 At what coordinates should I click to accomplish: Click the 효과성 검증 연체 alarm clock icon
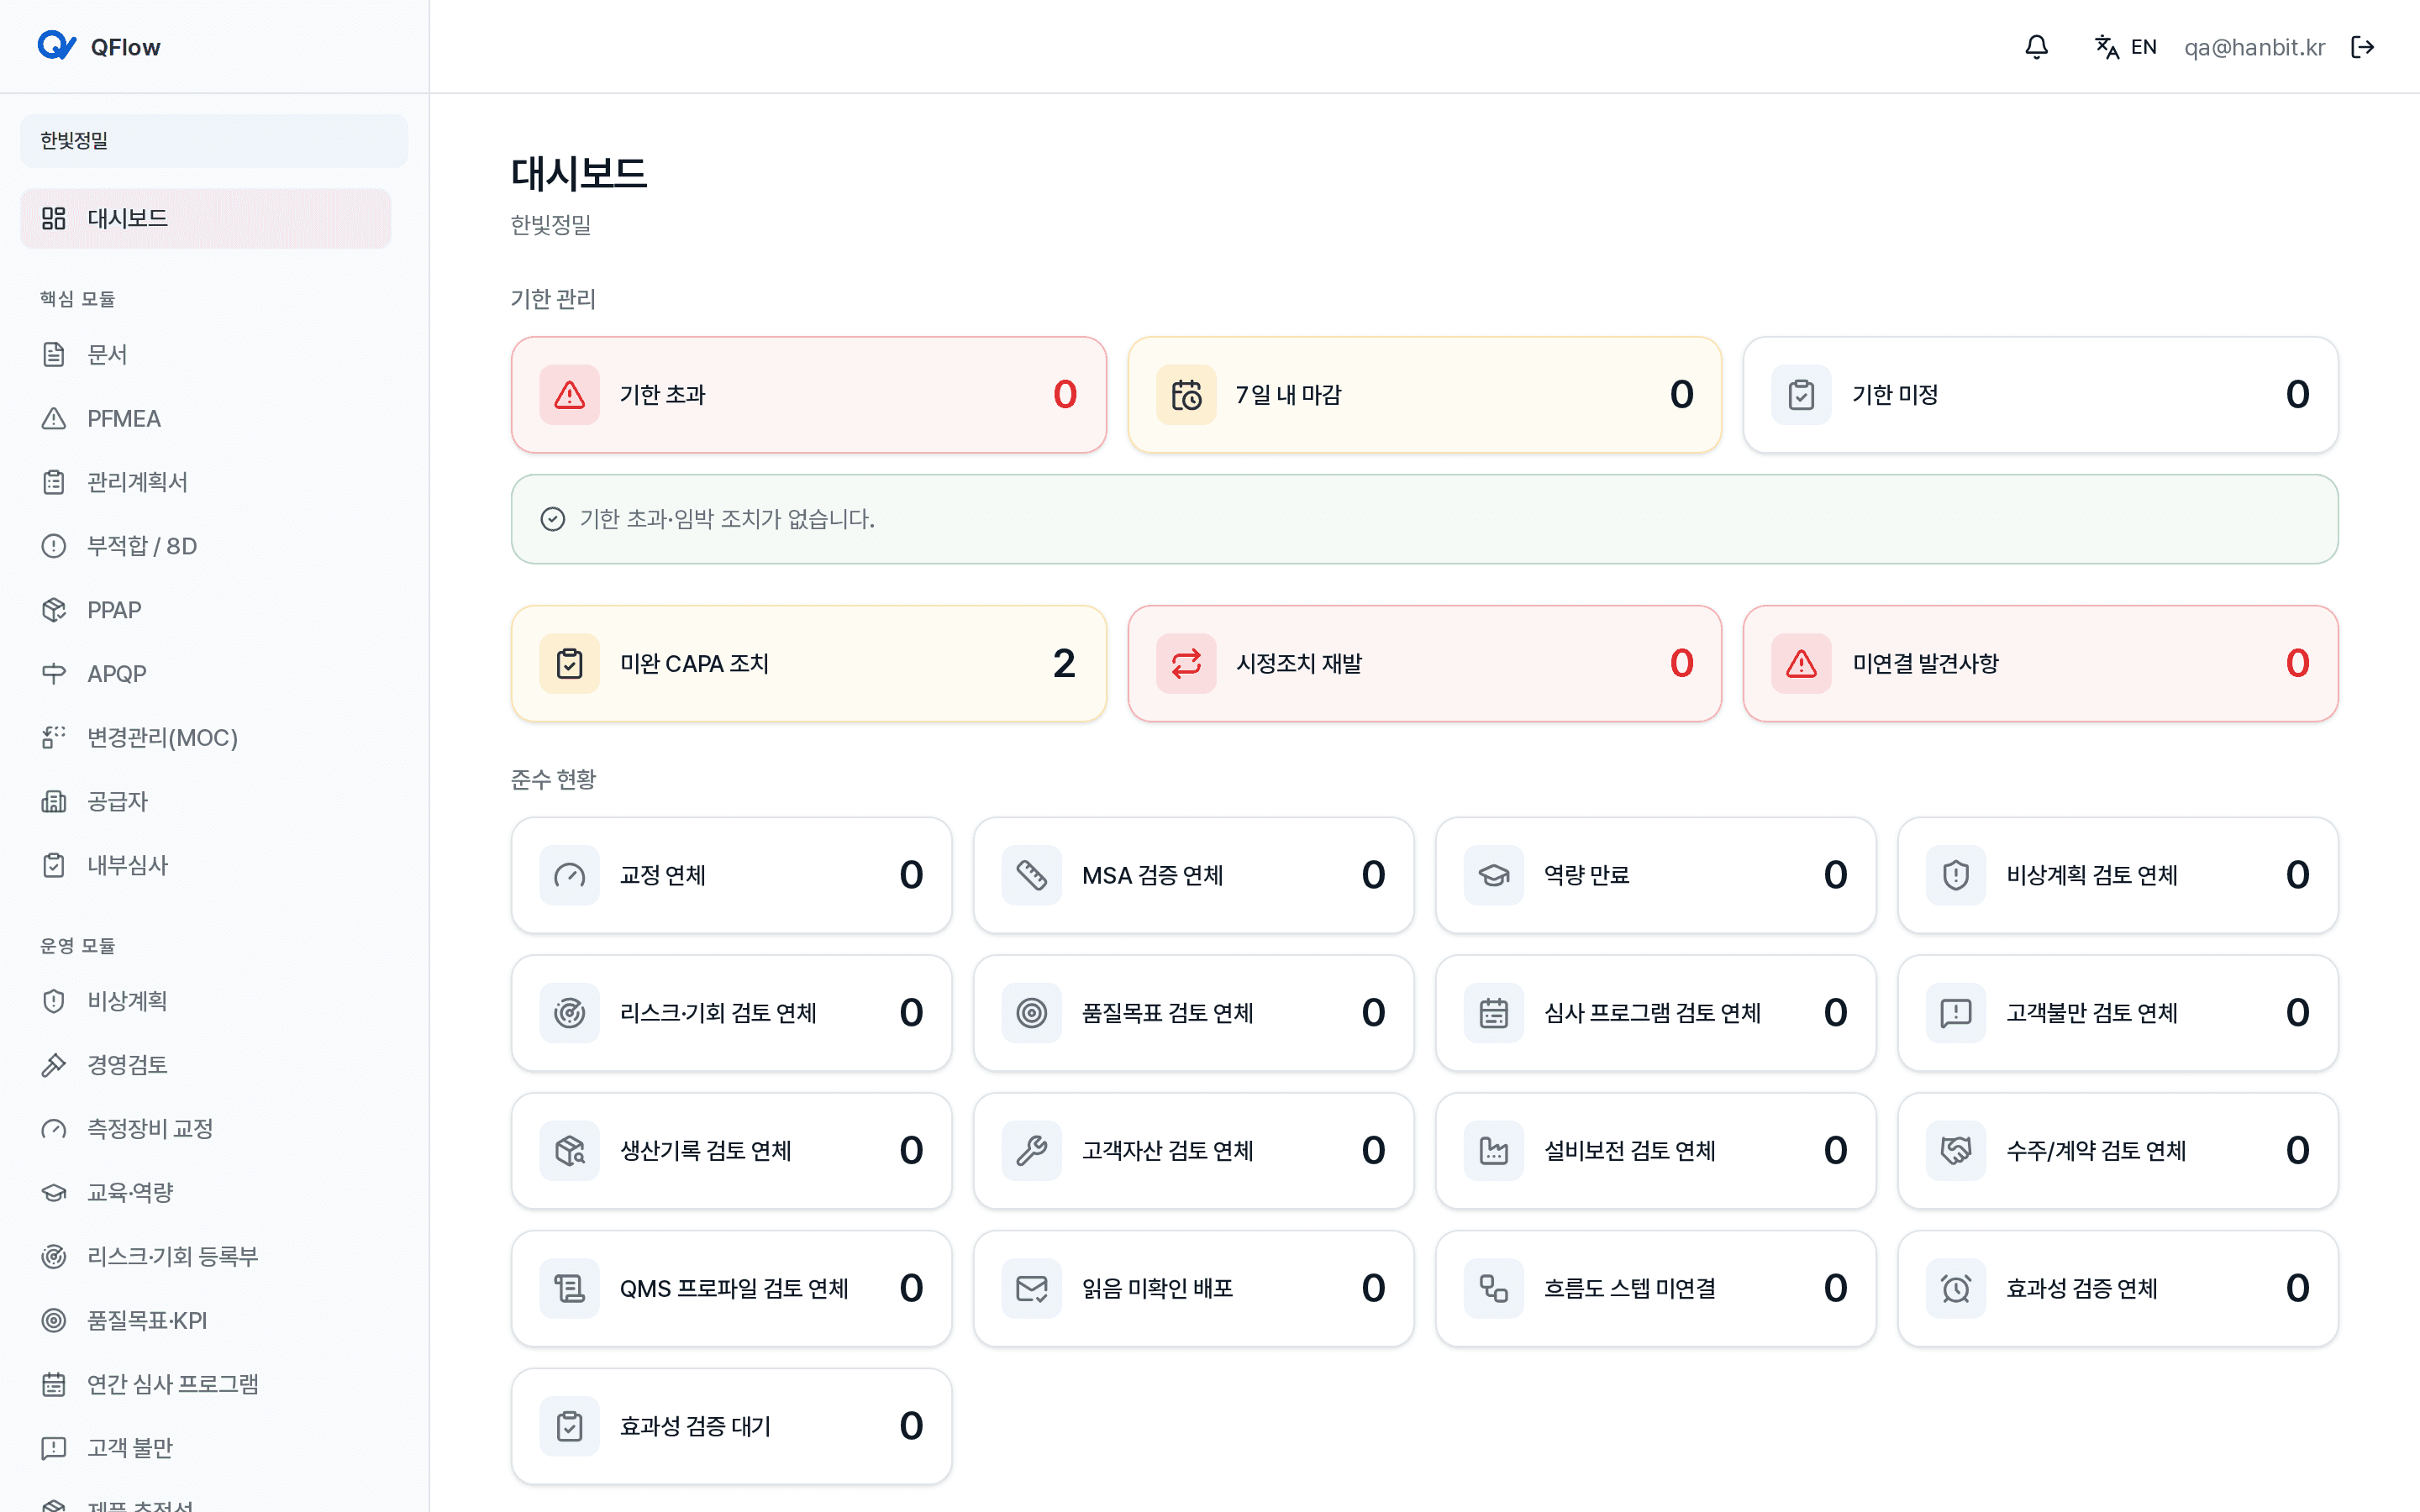[1956, 1289]
